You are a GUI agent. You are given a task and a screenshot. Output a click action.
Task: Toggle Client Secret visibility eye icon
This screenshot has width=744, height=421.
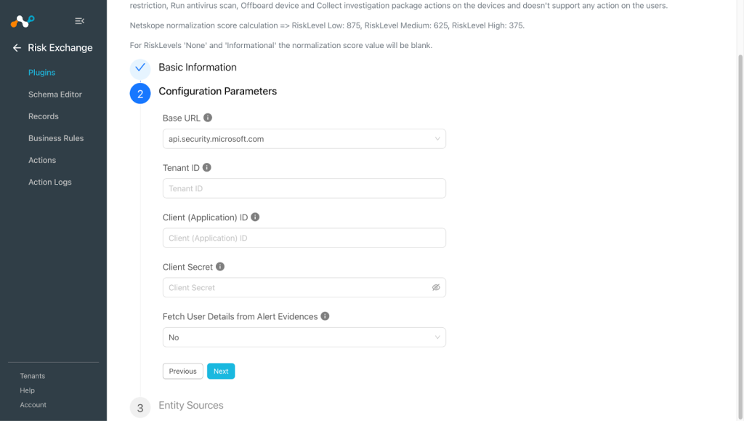(x=436, y=288)
